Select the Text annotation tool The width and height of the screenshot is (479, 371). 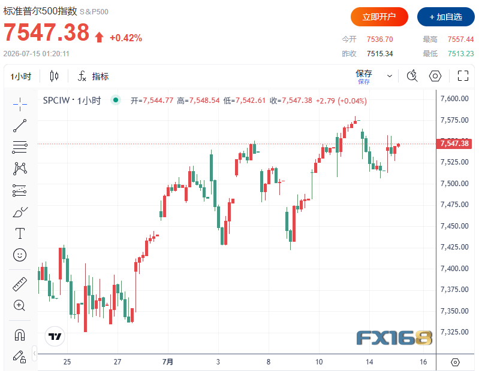tap(20, 233)
